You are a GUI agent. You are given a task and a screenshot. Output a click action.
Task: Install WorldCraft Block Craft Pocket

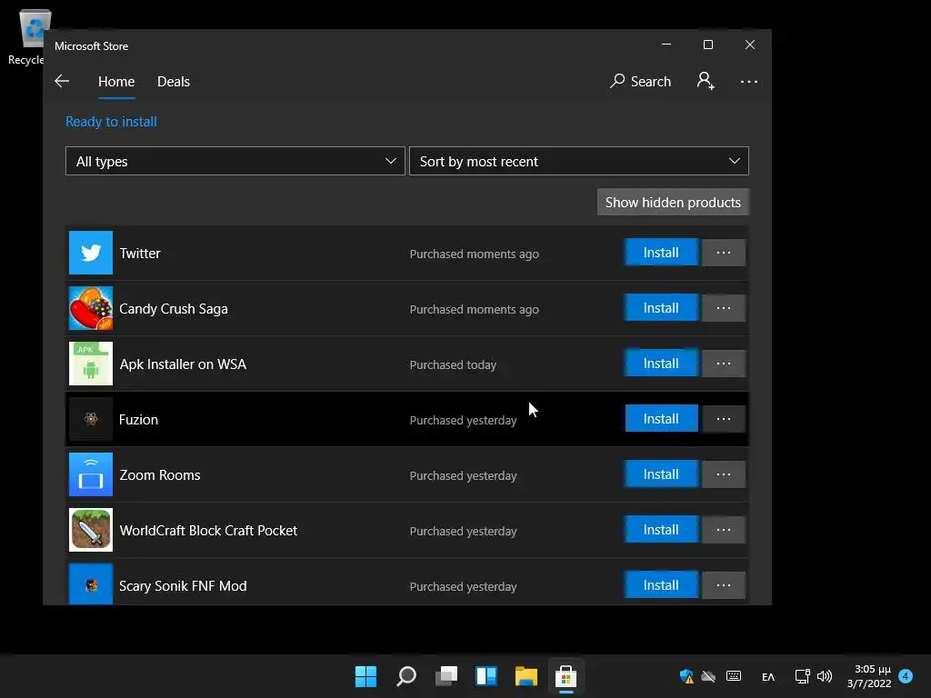tap(661, 530)
